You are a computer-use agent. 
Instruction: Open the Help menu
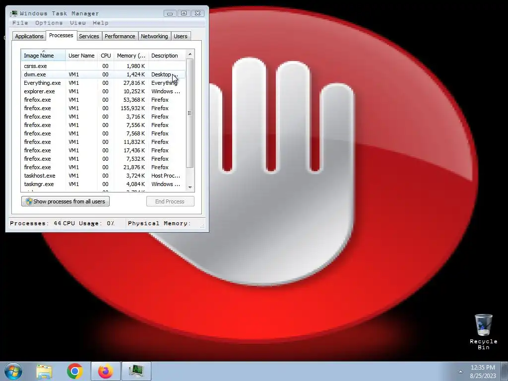[x=100, y=23]
